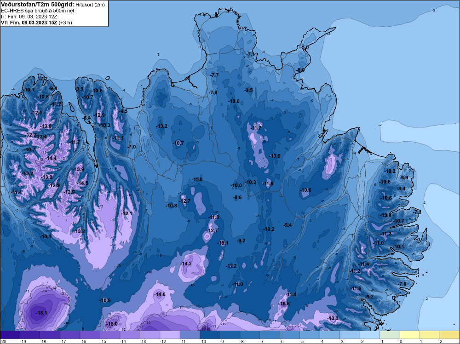Click the legend swatch labeled -18
The height and width of the screenshot is (344, 460).
coord(50,335)
